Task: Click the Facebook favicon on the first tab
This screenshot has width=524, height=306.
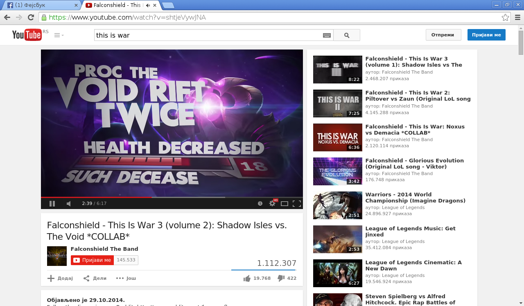Action: pos(10,5)
